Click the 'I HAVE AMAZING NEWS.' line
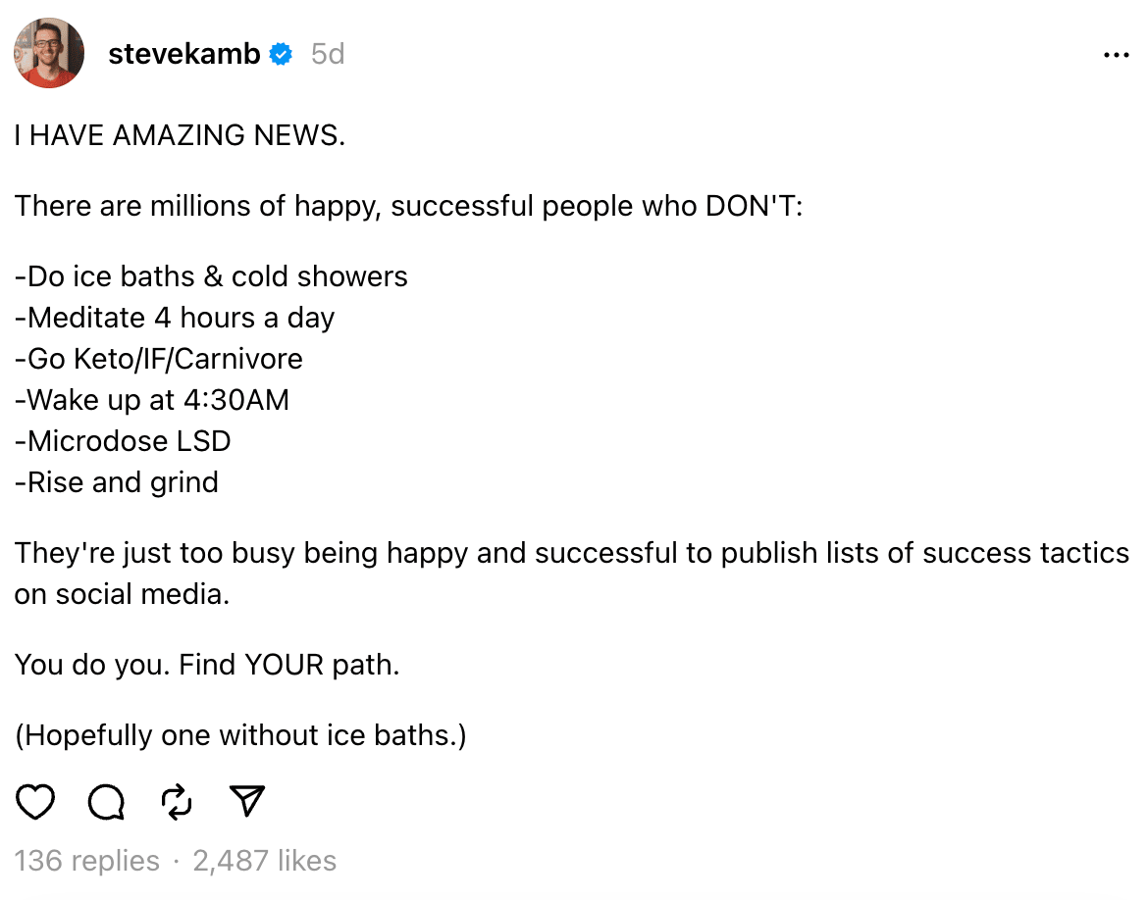This screenshot has height=900, width=1148. click(180, 135)
